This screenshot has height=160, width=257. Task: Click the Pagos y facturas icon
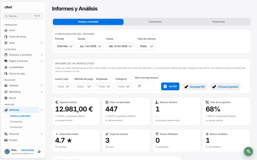click(x=6, y=61)
